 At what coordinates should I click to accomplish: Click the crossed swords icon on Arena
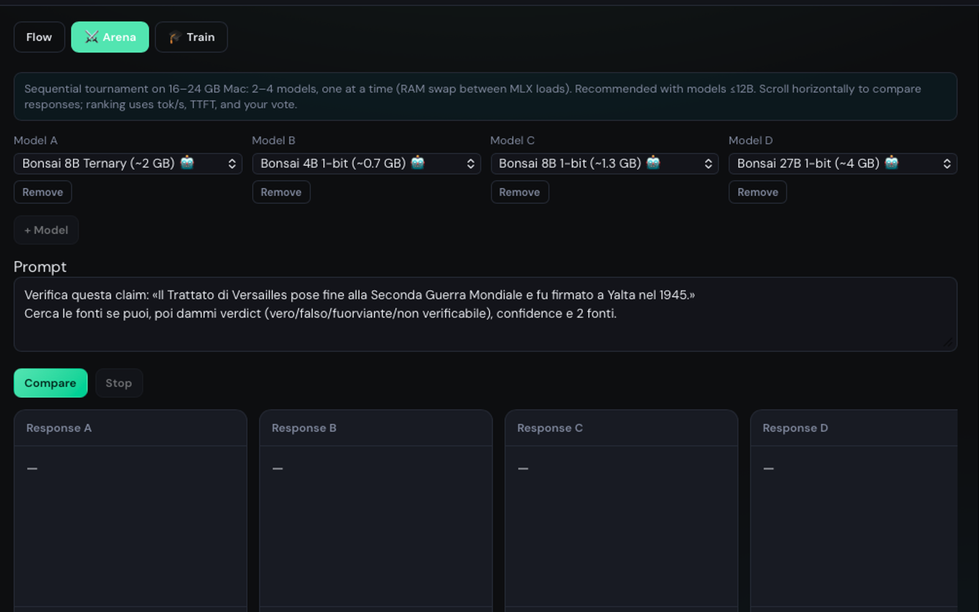pos(92,37)
